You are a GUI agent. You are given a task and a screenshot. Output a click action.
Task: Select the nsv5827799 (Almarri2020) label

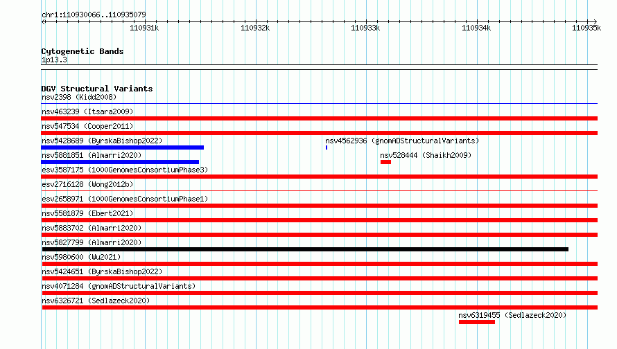[x=92, y=242]
